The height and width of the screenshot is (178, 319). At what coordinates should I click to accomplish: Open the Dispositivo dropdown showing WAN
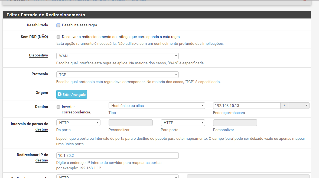tap(117, 56)
